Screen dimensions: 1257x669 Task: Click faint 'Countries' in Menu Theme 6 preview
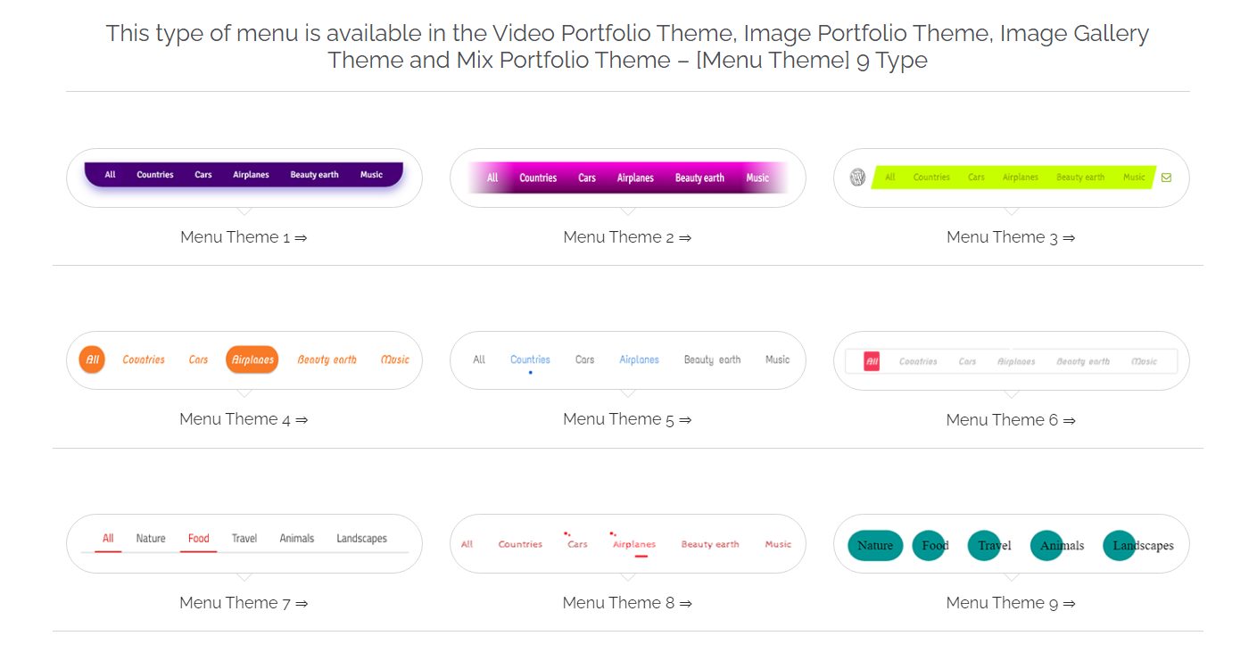pyautogui.click(x=918, y=361)
